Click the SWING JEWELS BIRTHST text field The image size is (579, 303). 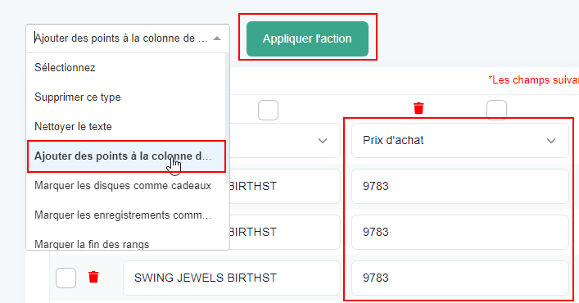point(232,278)
